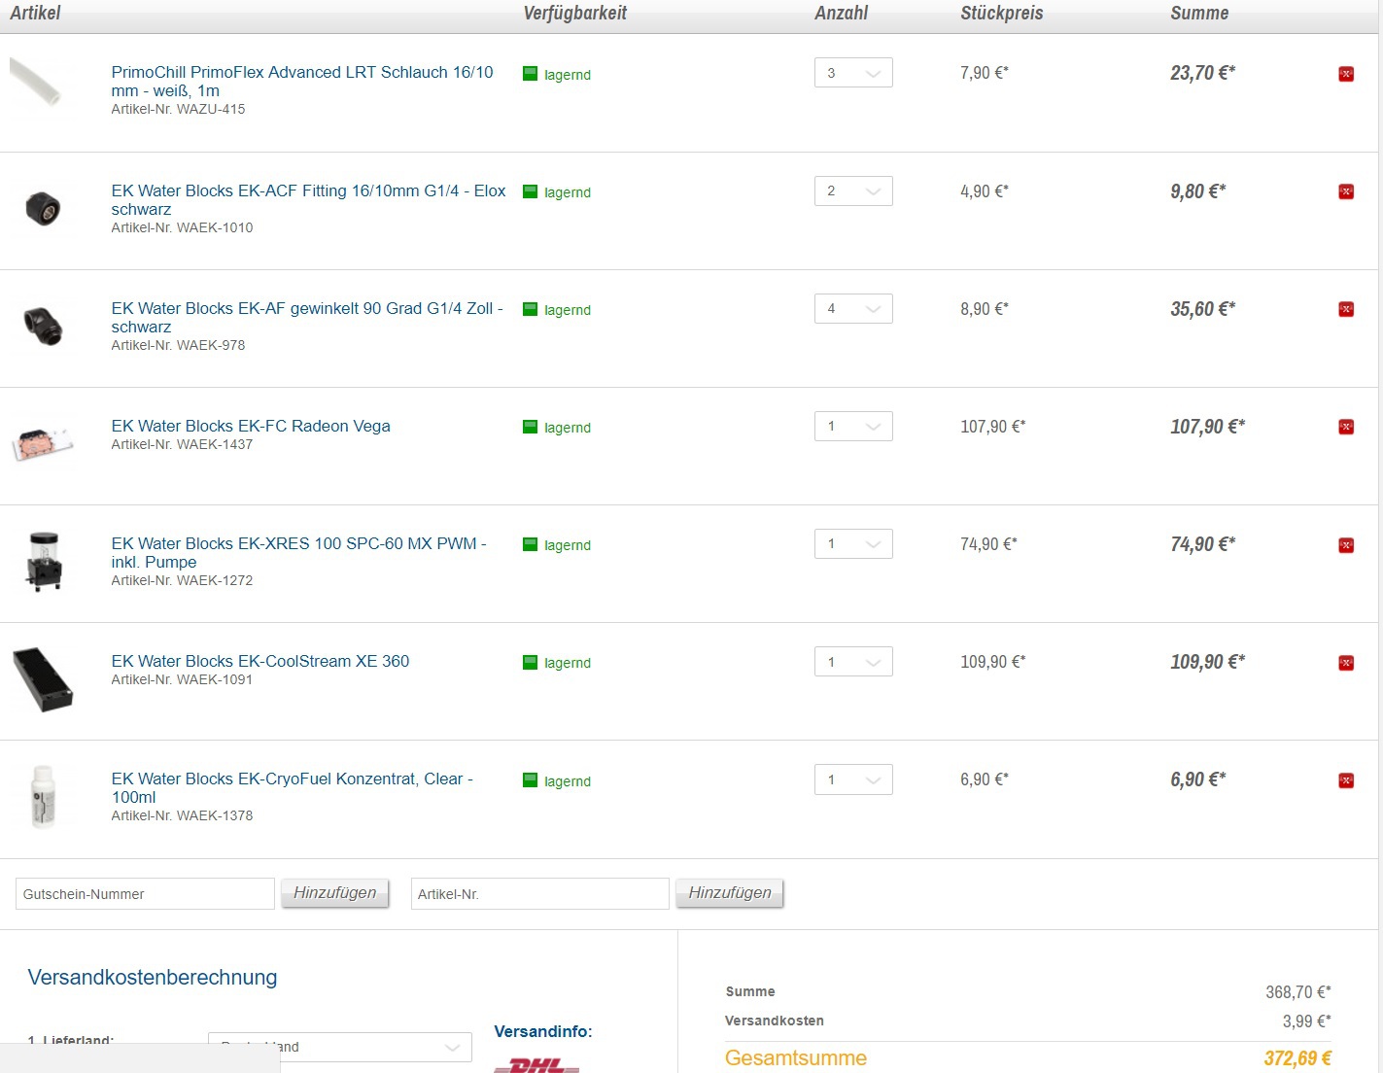Click the EK-XRES pump reservoir thumbnail
Image resolution: width=1383 pixels, height=1073 pixels.
[44, 561]
